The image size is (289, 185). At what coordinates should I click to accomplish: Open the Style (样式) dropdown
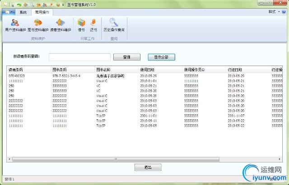274,12
